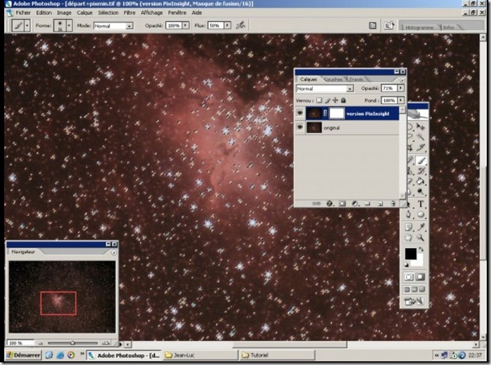The width and height of the screenshot is (491, 365).
Task: Open the layer blend mode dropdown
Action: click(x=350, y=89)
